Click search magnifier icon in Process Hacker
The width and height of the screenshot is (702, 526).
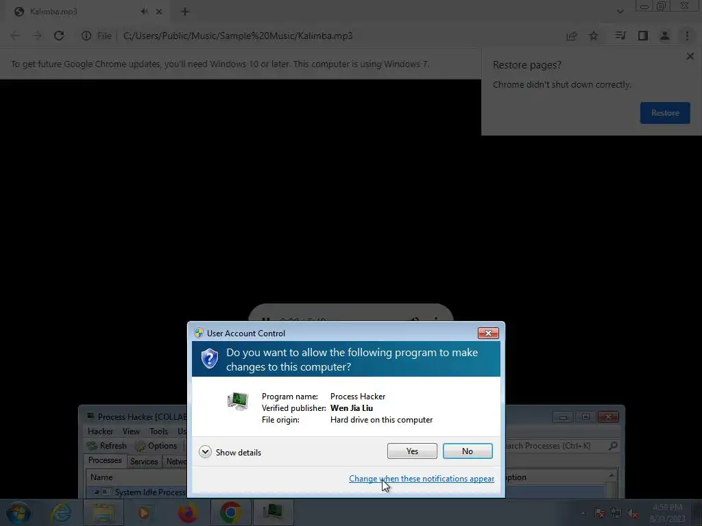click(613, 445)
